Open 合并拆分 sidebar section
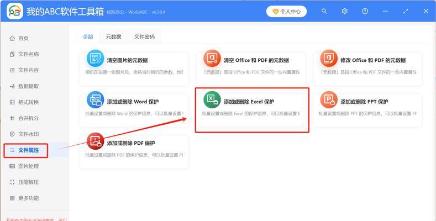436x221 pixels. [x=28, y=118]
